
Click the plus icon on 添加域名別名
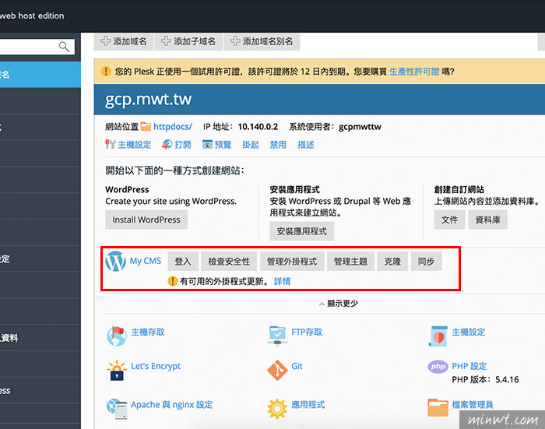tap(235, 41)
